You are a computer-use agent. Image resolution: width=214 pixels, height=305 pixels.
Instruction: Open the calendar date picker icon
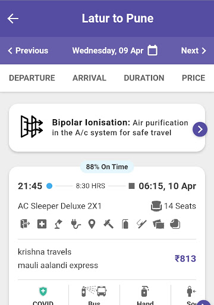[x=152, y=50]
